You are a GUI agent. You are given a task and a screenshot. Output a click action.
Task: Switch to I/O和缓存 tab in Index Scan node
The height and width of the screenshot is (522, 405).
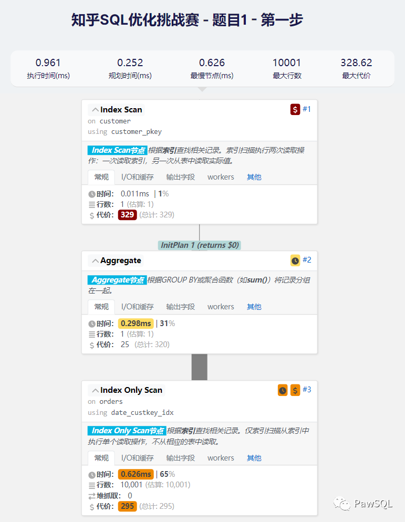[137, 177]
